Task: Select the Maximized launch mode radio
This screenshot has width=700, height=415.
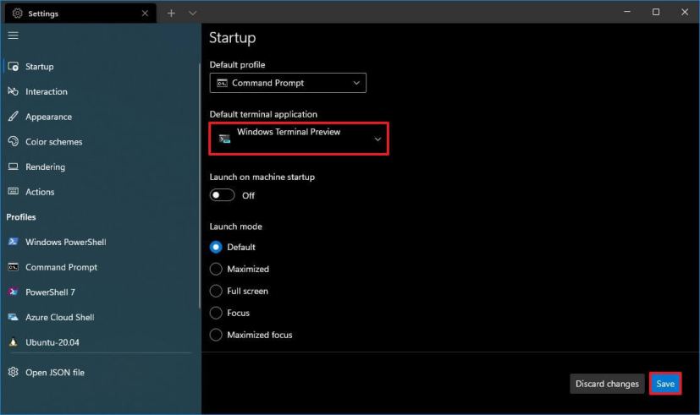Action: point(216,269)
